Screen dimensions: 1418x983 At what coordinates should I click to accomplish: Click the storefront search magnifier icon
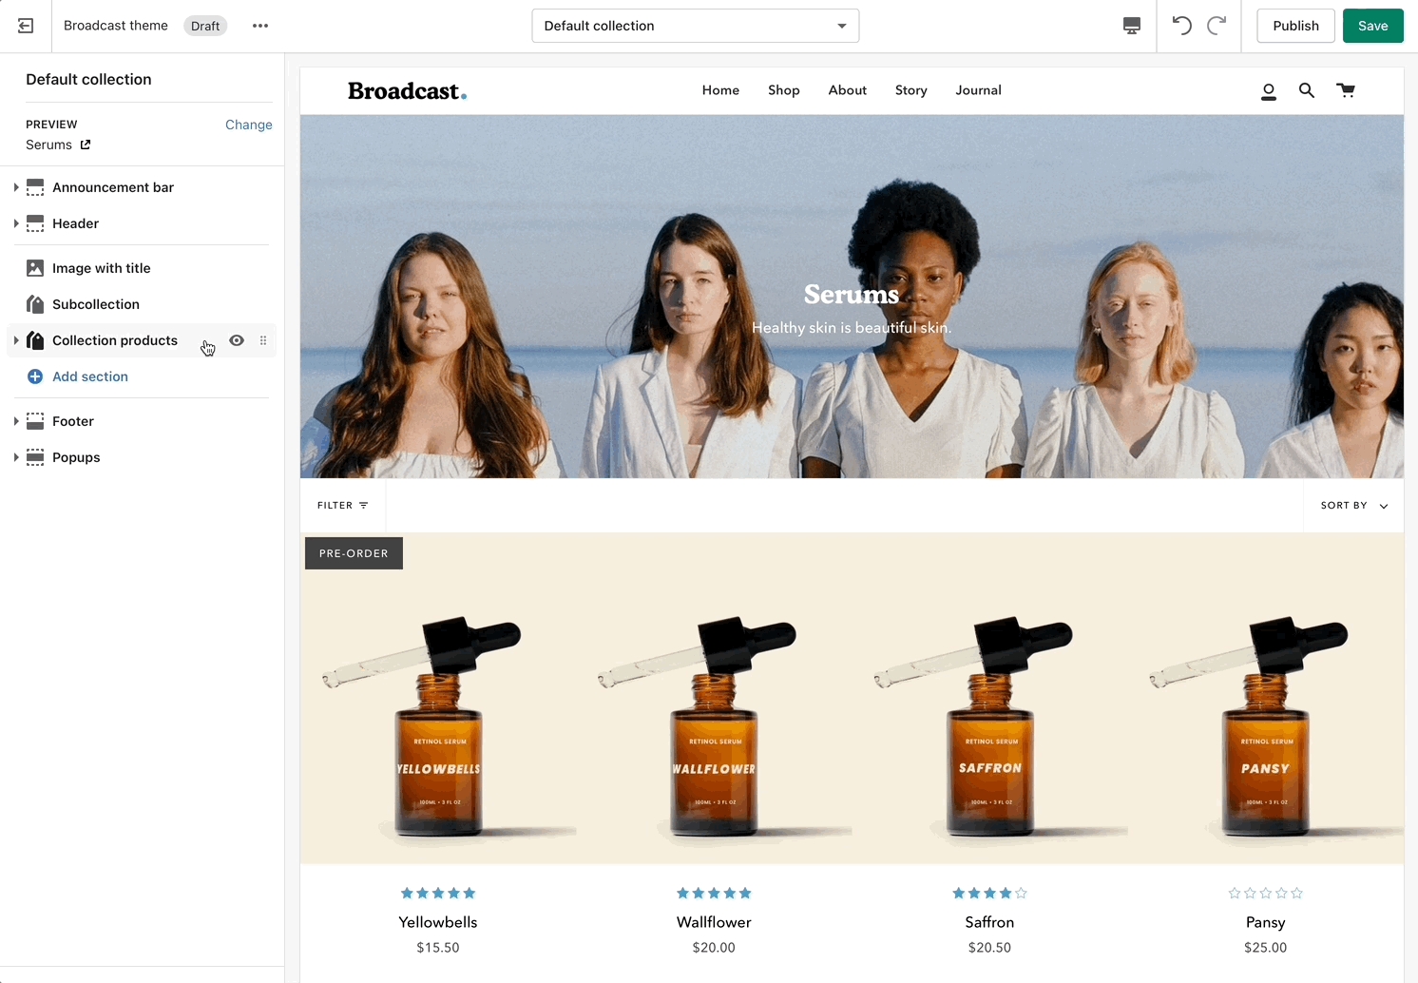pyautogui.click(x=1307, y=90)
